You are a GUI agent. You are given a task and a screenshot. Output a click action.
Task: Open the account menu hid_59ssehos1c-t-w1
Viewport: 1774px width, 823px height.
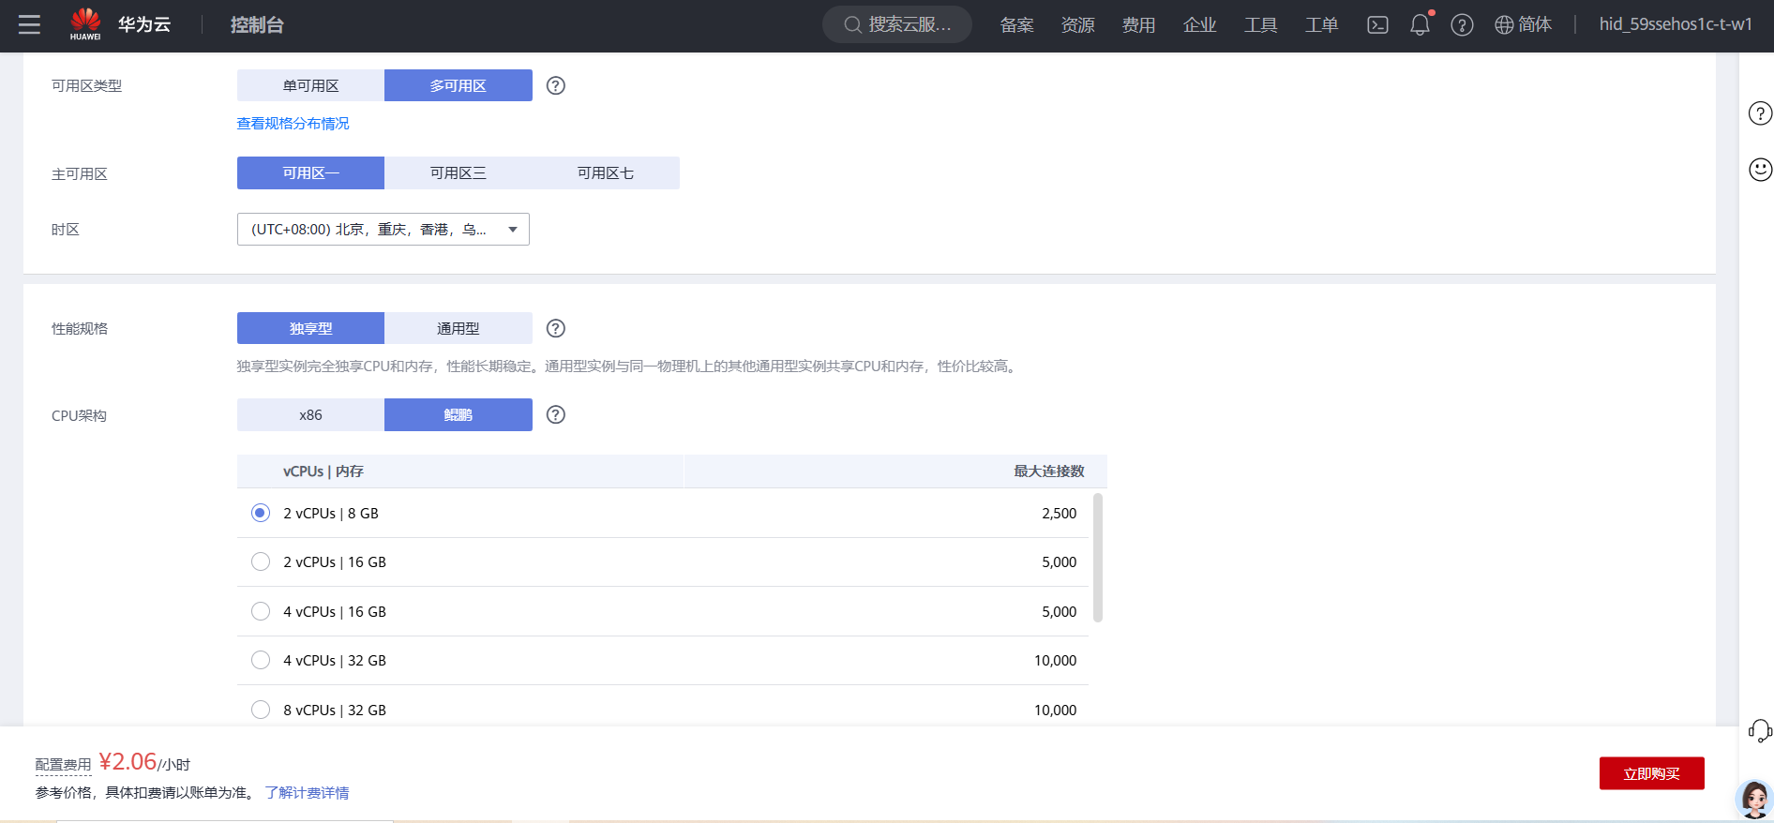click(x=1676, y=24)
